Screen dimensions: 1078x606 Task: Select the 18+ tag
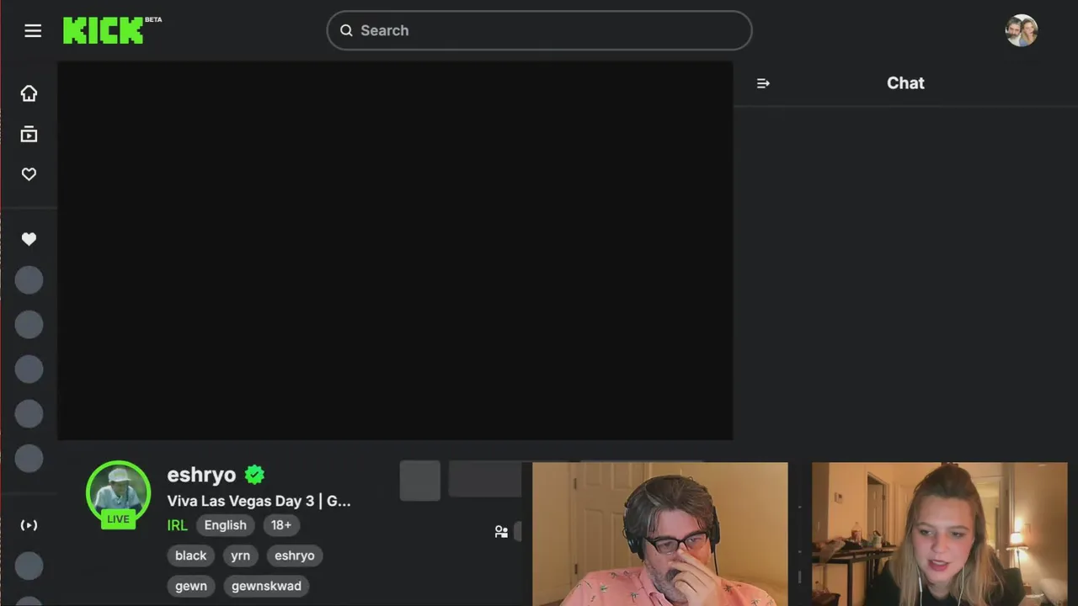(281, 525)
